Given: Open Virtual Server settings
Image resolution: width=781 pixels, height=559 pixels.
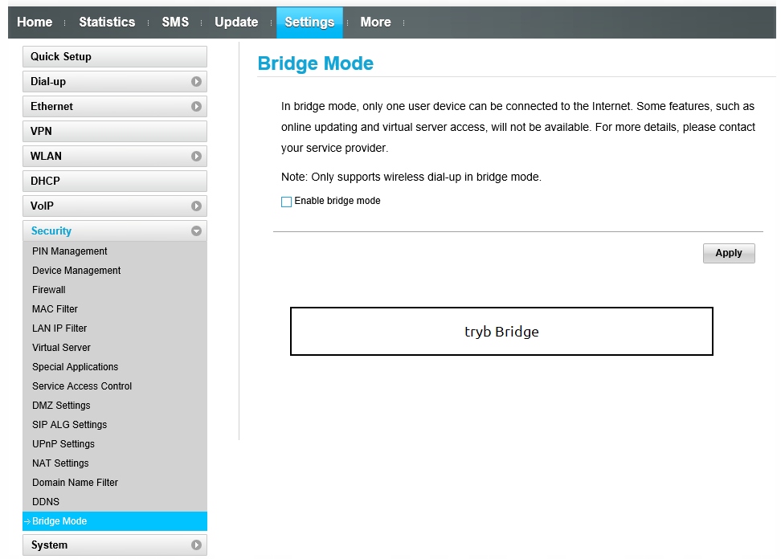Looking at the screenshot, I should [61, 348].
